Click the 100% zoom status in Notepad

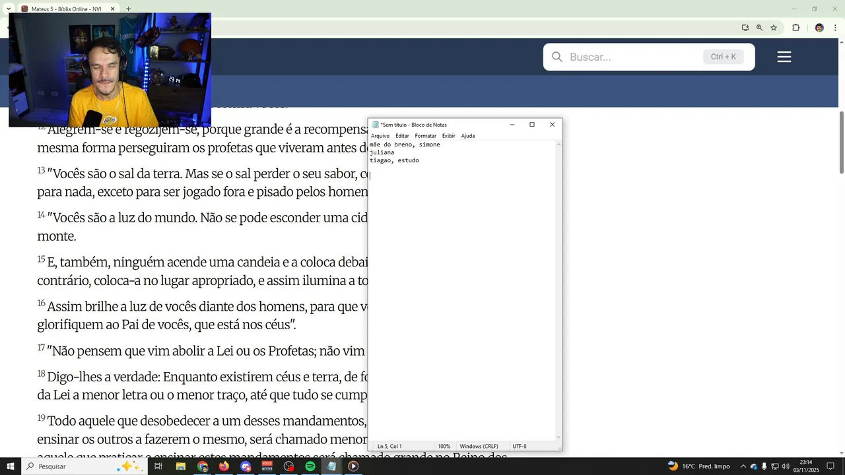pyautogui.click(x=444, y=447)
